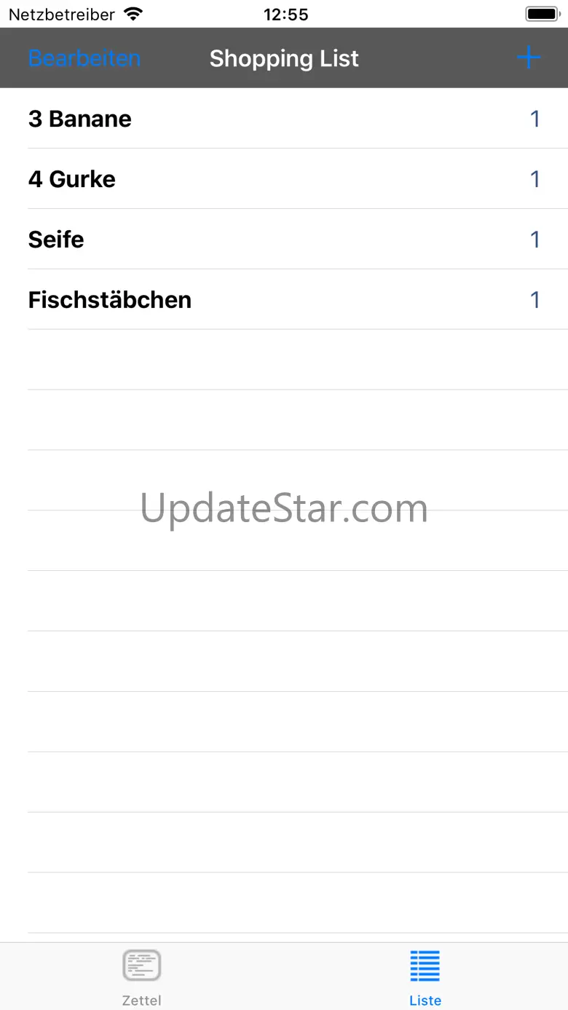Tap the 12:55 clock in status bar
Viewport: 568px width, 1010px height.
[x=285, y=14]
